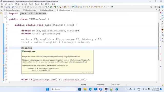Expand the Run configurations dropdown arrow
The image size is (164, 92).
click(53, 7)
